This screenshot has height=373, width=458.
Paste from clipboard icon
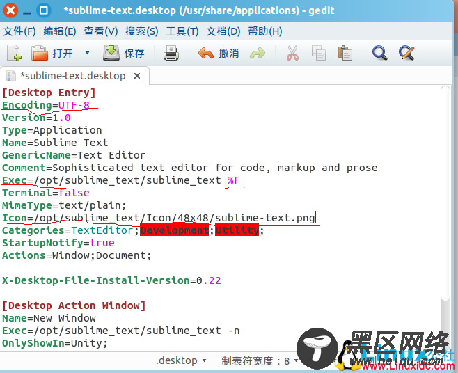[x=345, y=53]
